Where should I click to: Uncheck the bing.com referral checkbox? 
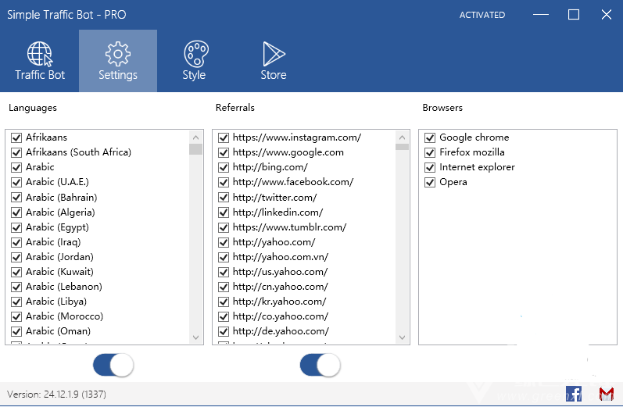pos(224,167)
